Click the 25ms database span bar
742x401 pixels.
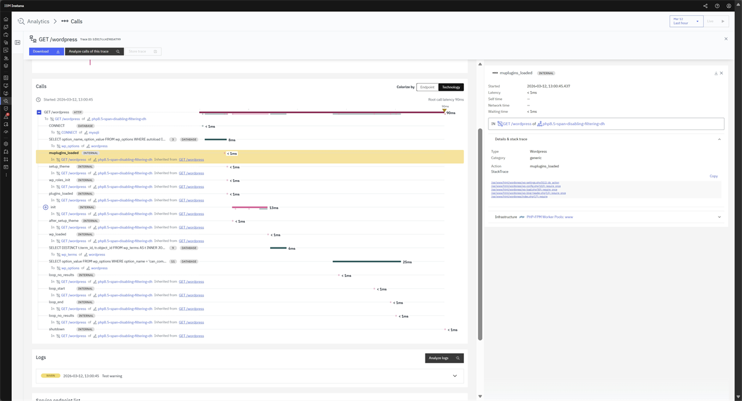[x=367, y=262]
